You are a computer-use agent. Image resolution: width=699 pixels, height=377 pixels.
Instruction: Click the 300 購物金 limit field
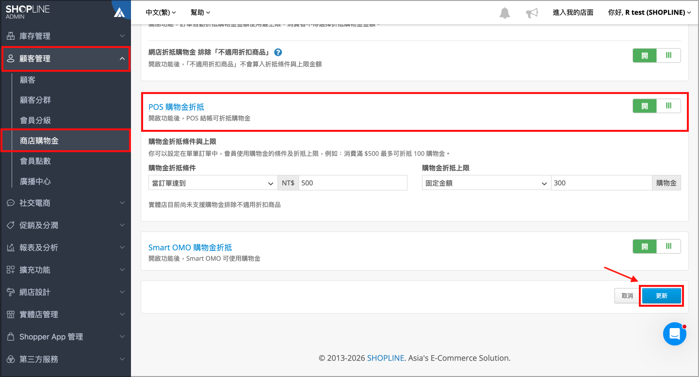click(601, 183)
